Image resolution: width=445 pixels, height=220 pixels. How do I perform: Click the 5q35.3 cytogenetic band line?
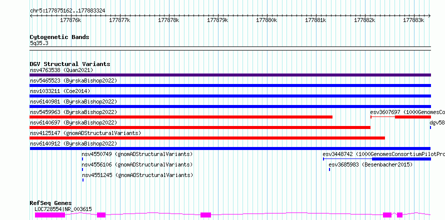230,48
